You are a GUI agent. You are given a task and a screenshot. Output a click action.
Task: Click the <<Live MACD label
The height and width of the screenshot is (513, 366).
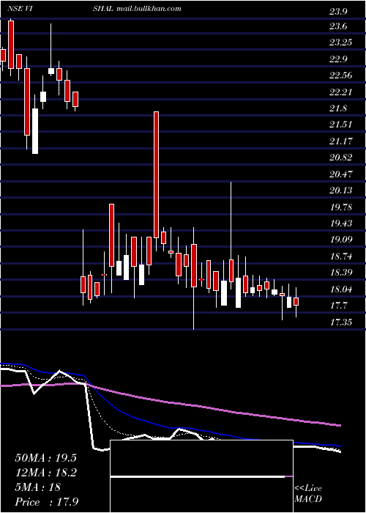point(308,494)
